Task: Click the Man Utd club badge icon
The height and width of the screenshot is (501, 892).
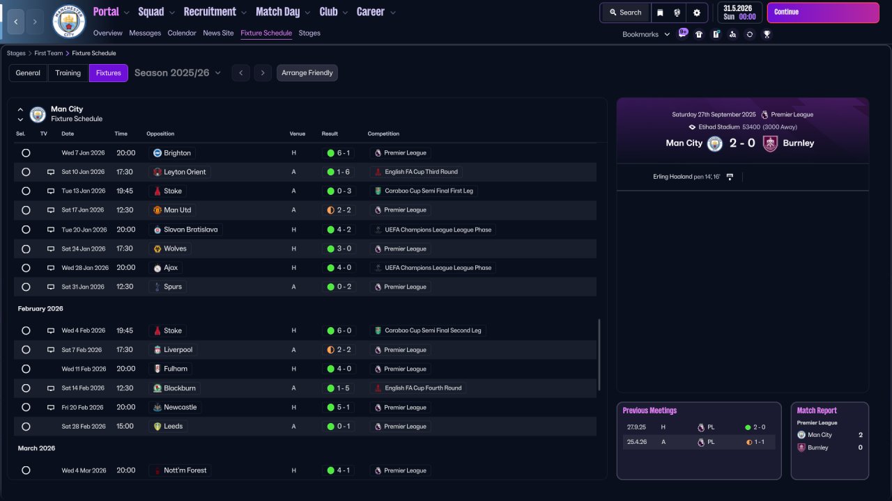Action: pyautogui.click(x=157, y=210)
